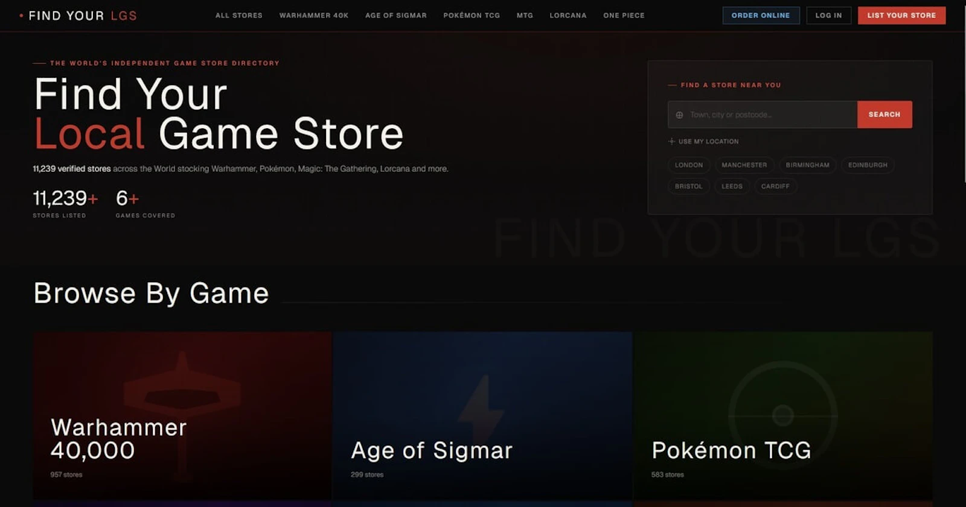This screenshot has height=507, width=966.
Task: Pick the Bristol city chip
Action: click(x=689, y=186)
